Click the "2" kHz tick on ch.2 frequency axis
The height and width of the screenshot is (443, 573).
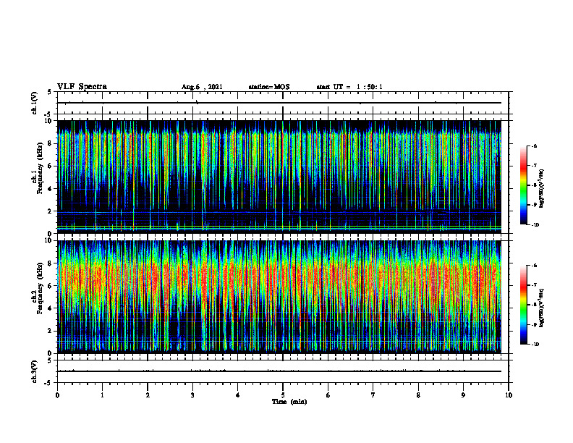point(51,331)
